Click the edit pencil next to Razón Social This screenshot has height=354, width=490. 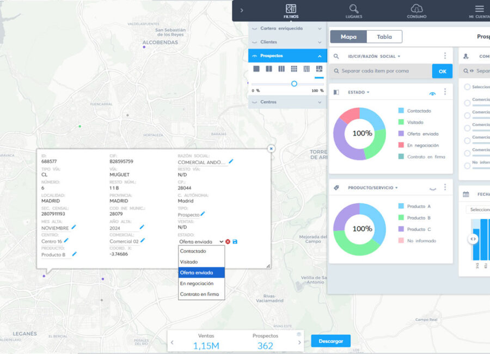(231, 161)
